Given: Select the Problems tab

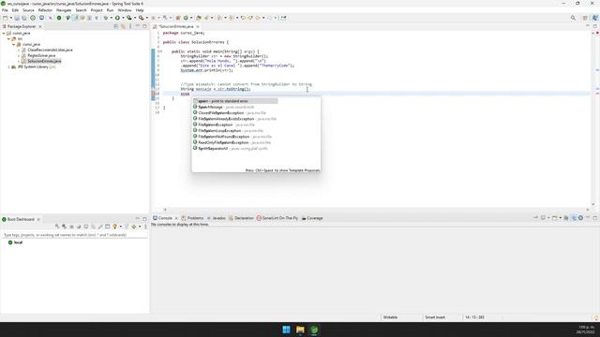Looking at the screenshot, I should click(x=192, y=218).
